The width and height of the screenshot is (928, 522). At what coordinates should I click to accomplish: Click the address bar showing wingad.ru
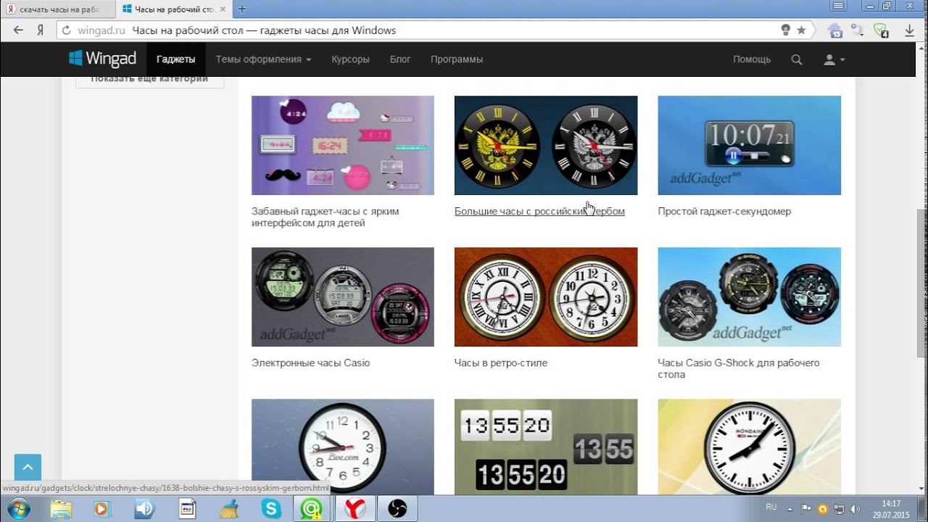(x=435, y=30)
